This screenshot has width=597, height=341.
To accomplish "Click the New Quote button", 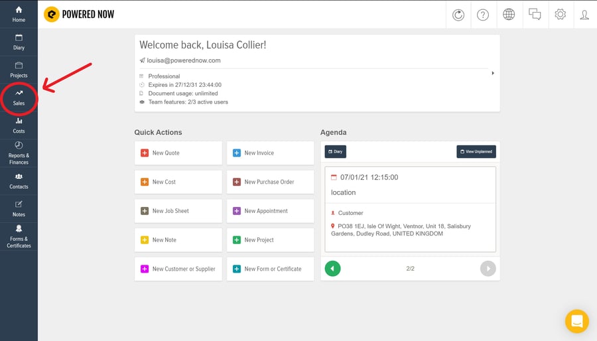I will [x=178, y=153].
